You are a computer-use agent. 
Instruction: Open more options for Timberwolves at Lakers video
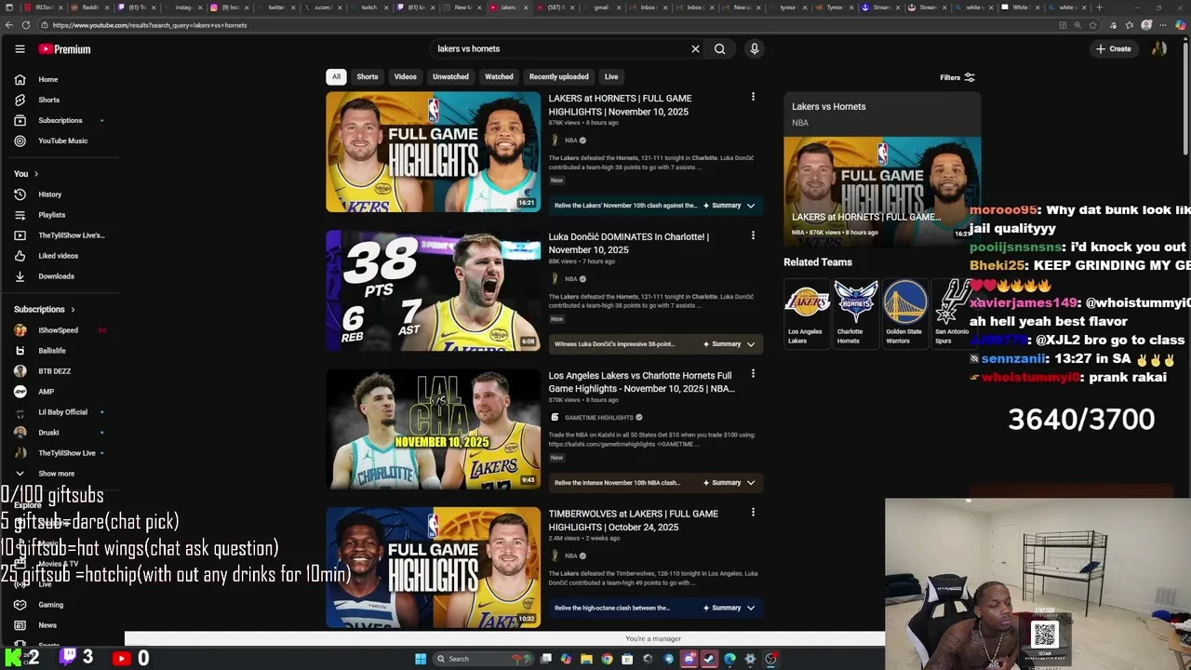tap(753, 513)
